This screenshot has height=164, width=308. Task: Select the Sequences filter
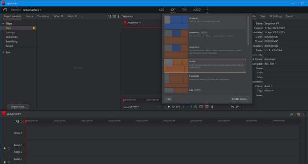[x=11, y=37]
